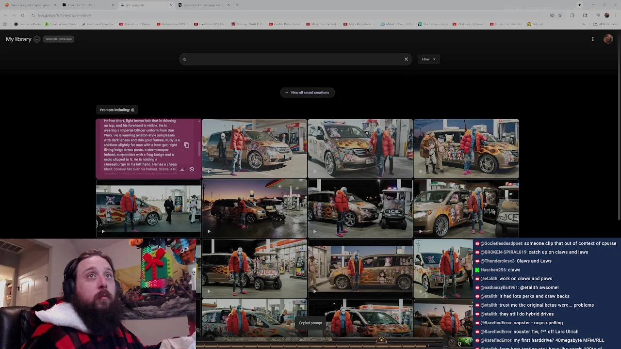Close the Flow - Oct 22 tab
The image size is (621, 349).
tap(113, 5)
